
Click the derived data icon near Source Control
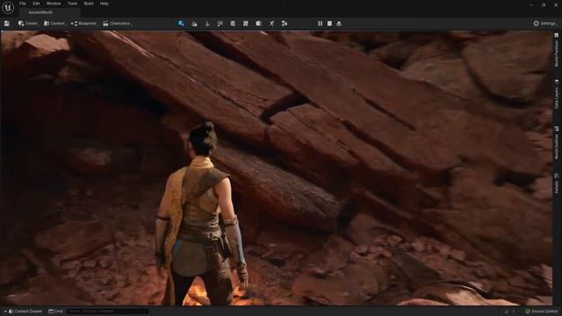(507, 312)
